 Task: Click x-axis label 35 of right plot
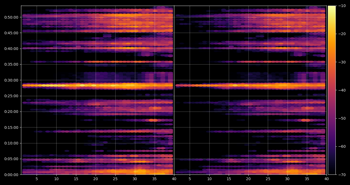pyautogui.click(x=307, y=179)
